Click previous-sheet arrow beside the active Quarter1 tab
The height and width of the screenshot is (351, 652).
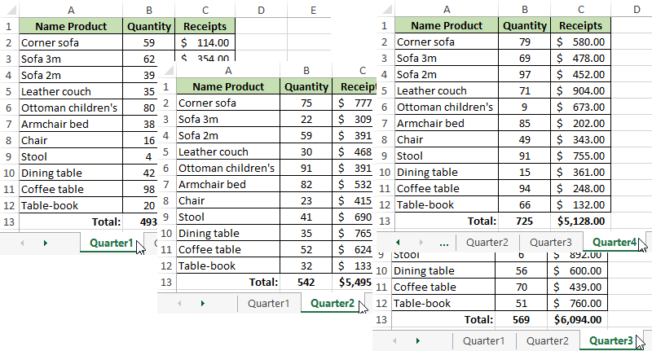coord(22,243)
